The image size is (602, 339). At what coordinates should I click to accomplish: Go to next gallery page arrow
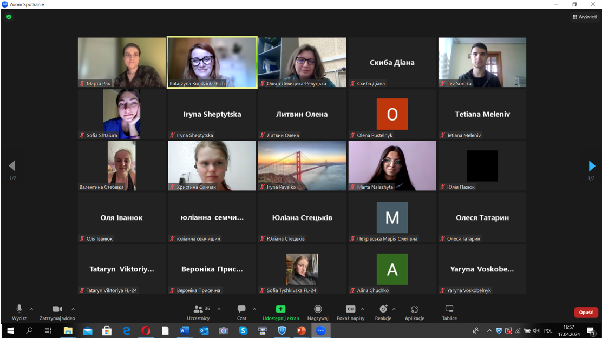point(592,166)
